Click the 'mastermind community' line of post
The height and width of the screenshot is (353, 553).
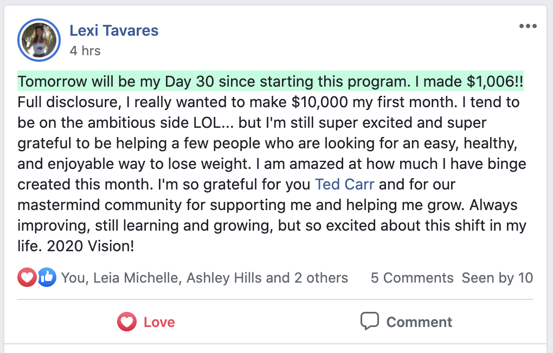[x=267, y=205]
